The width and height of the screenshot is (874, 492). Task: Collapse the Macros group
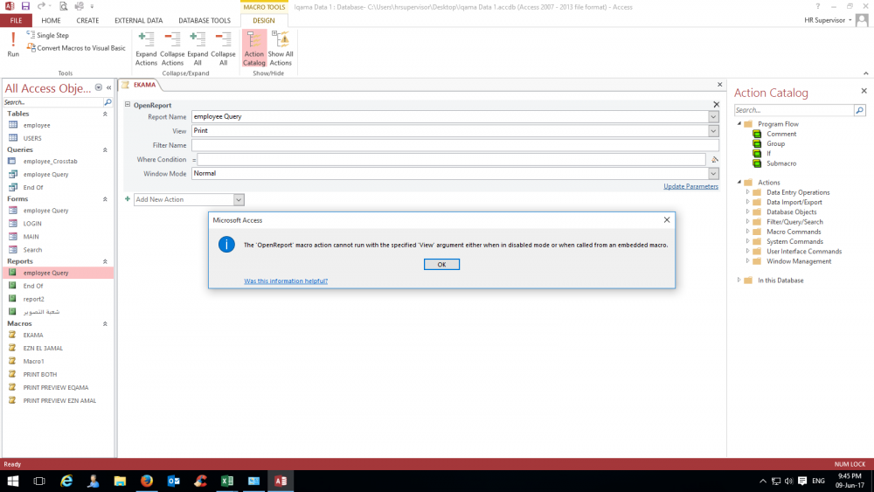[x=105, y=323]
